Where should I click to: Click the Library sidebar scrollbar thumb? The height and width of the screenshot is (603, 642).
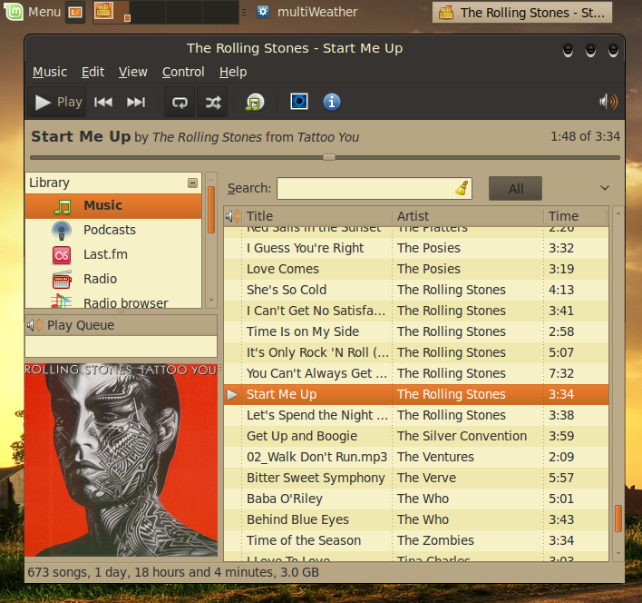[211, 210]
